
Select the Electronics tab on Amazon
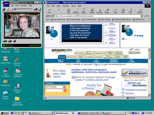89,57
